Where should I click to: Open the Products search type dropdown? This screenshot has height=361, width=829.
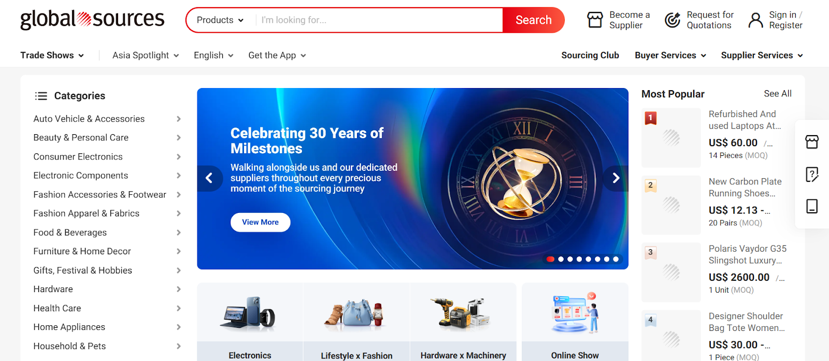(x=220, y=20)
